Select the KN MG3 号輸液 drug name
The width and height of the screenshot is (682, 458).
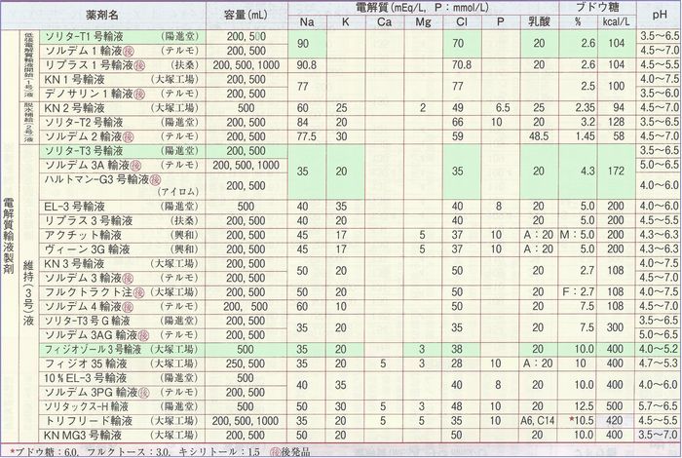pyautogui.click(x=83, y=435)
